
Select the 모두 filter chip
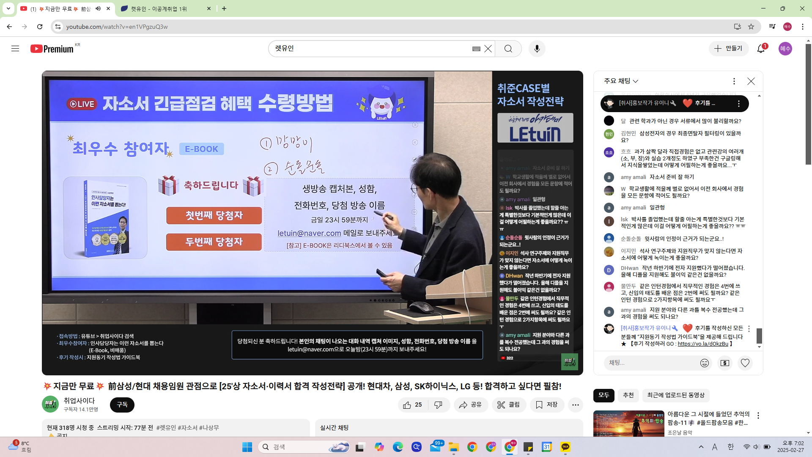coord(604,395)
